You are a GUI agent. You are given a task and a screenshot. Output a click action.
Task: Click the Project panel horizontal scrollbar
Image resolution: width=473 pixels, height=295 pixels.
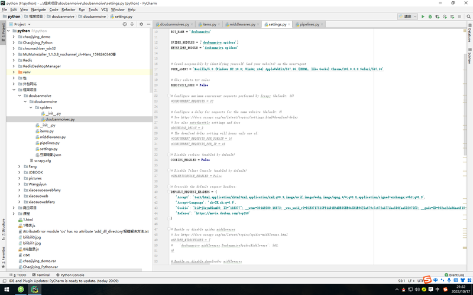click(x=74, y=270)
